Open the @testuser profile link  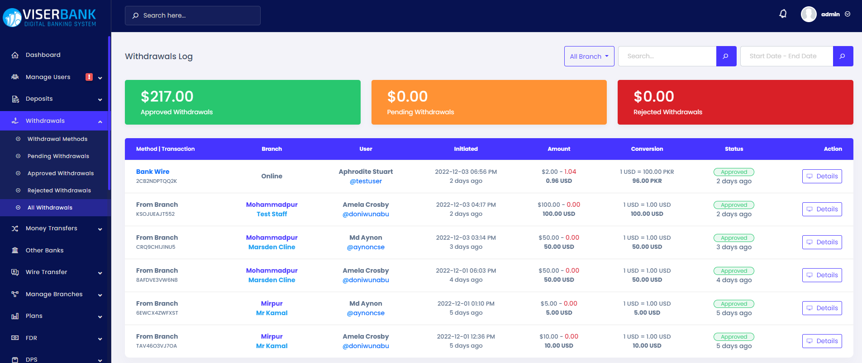click(366, 181)
